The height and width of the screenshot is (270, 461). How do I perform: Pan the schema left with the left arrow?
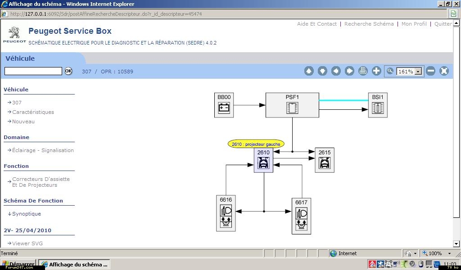336,71
